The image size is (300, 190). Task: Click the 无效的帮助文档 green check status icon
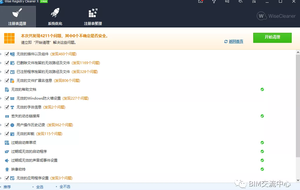[262, 89]
